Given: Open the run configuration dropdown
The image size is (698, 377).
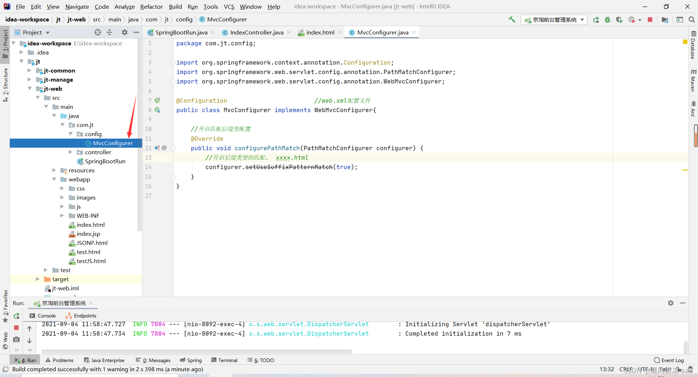Looking at the screenshot, I should click(x=554, y=20).
